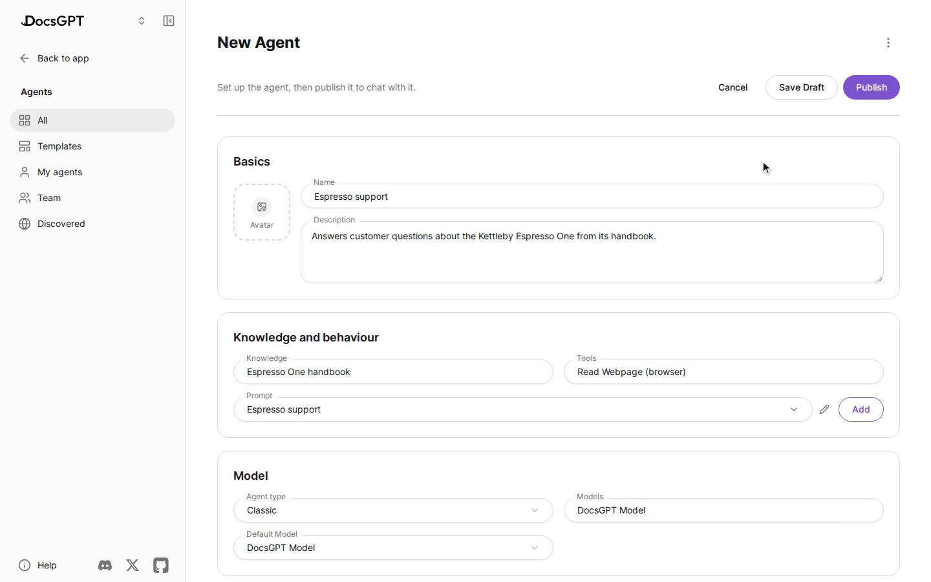Open the Discovered globe icon
This screenshot has height=582, width=931.
pos(25,224)
